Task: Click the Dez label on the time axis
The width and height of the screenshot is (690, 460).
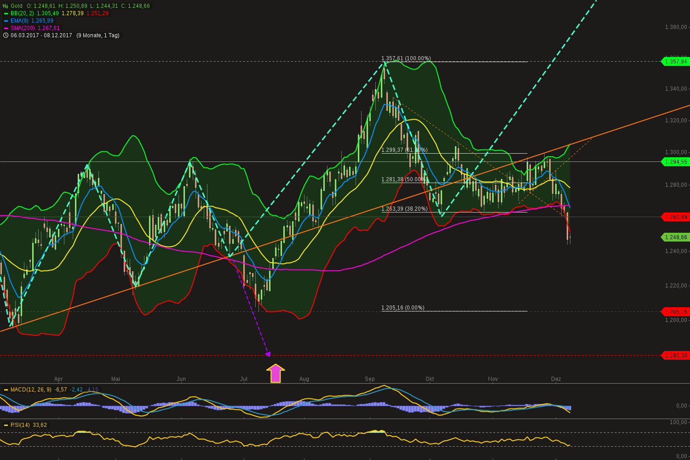Action: pyautogui.click(x=556, y=379)
